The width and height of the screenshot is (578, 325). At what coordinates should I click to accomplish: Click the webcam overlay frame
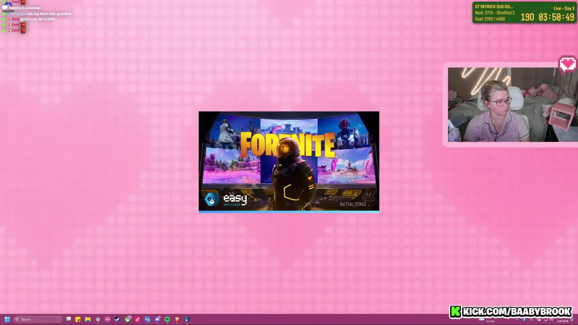[x=510, y=105]
